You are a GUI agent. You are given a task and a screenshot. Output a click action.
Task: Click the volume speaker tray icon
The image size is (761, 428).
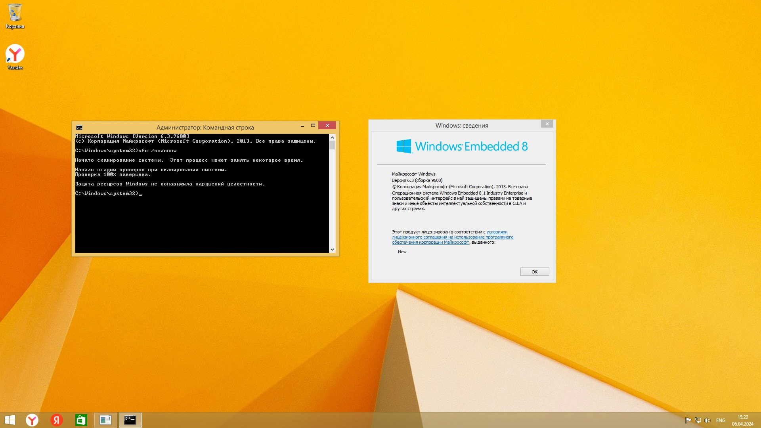707,420
